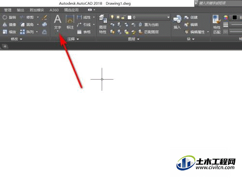Toggle the layer freeze sun icon
The image size is (242, 181).
pyautogui.click(x=118, y=17)
